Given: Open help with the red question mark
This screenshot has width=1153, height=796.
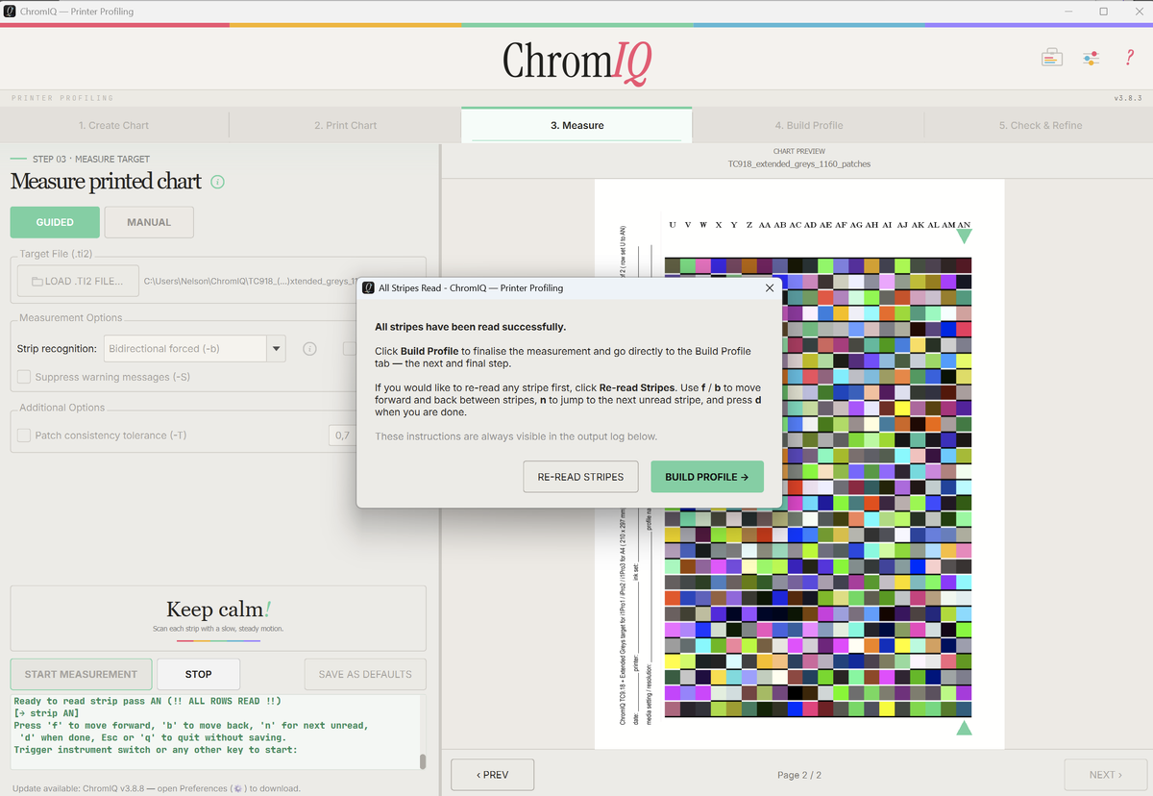Looking at the screenshot, I should [x=1130, y=58].
